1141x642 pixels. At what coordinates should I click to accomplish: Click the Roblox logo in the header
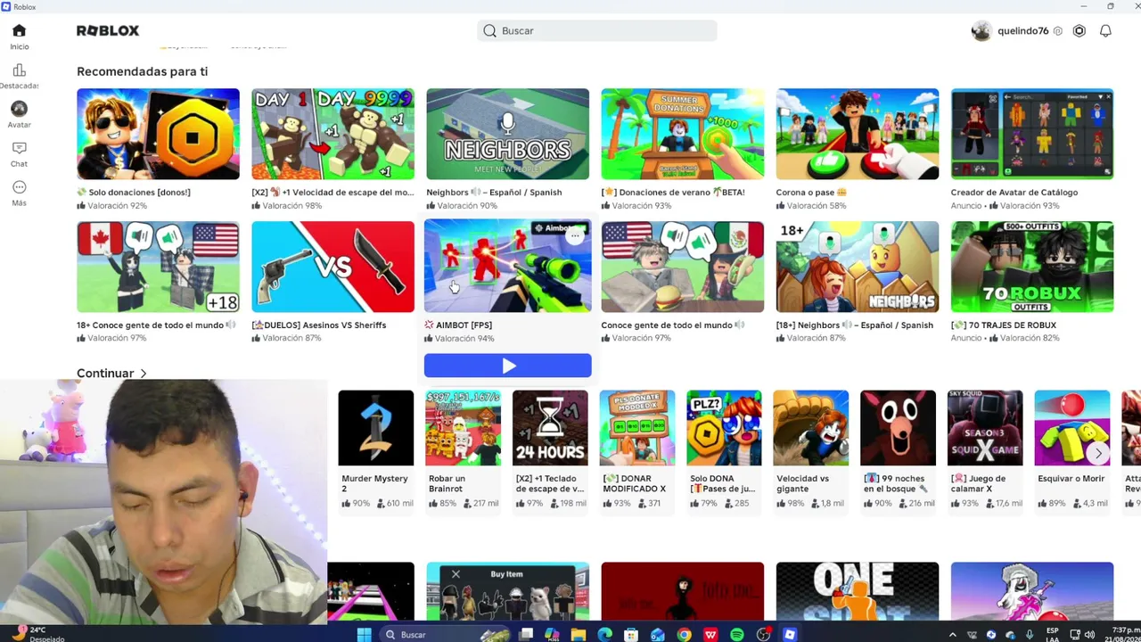pyautogui.click(x=108, y=30)
